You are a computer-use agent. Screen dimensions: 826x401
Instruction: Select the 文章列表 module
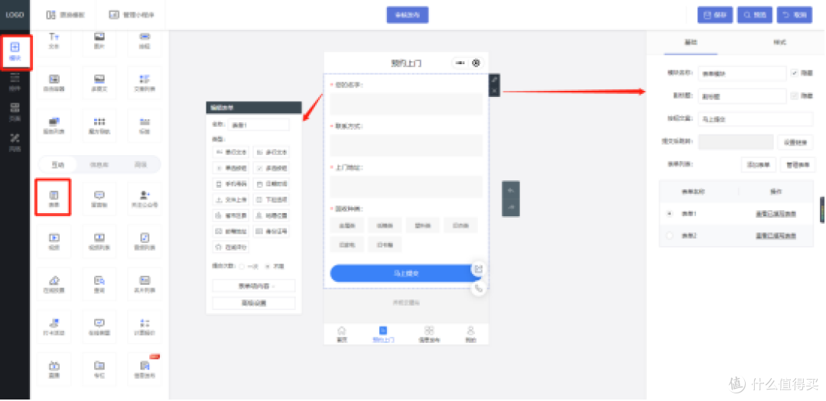145,83
